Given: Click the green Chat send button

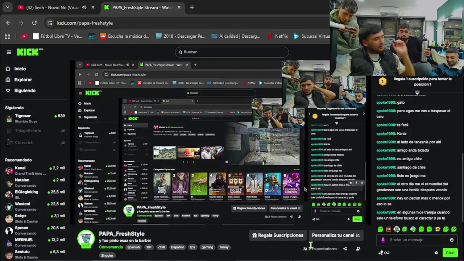Looking at the screenshot, I should tap(450, 253).
